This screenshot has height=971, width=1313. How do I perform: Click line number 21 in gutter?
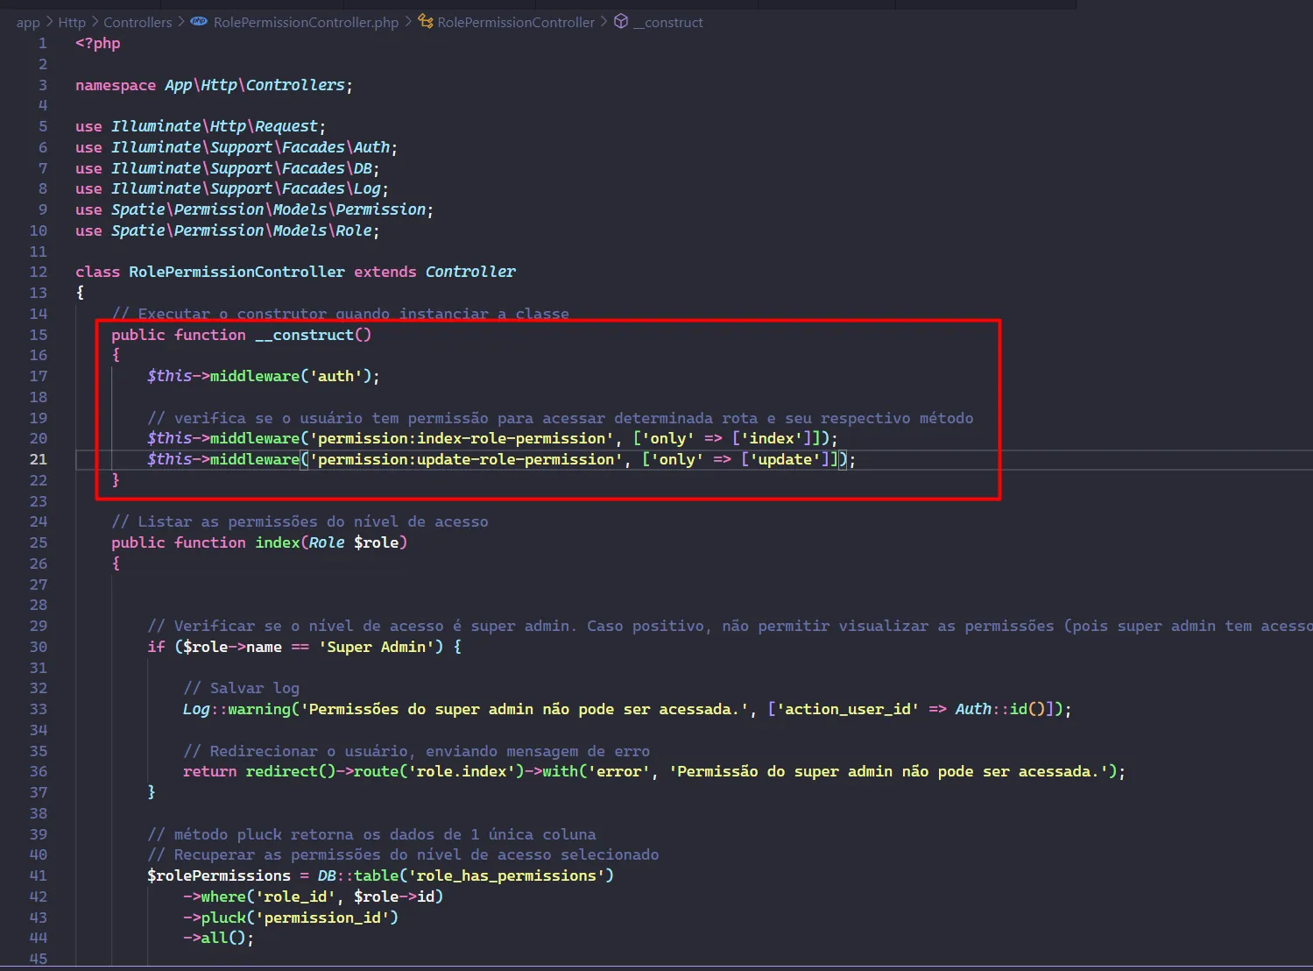(x=39, y=459)
